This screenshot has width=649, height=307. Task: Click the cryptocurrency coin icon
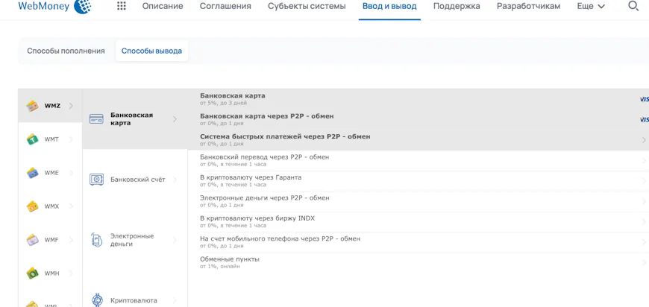96,300
